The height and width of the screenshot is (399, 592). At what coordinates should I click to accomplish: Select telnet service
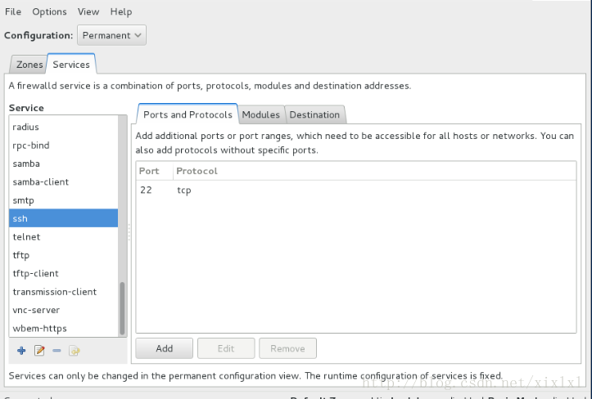coord(63,237)
